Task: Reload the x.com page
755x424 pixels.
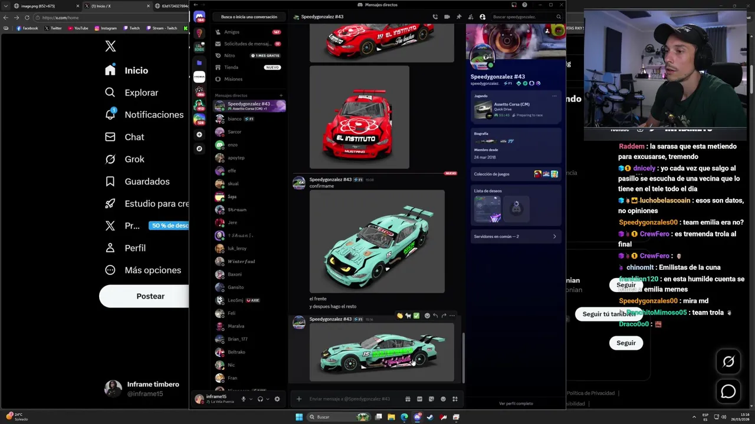Action: point(27,18)
